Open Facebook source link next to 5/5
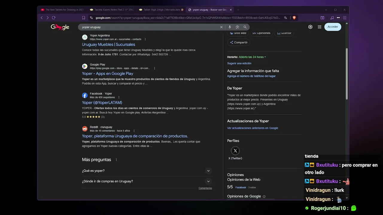 point(241,188)
